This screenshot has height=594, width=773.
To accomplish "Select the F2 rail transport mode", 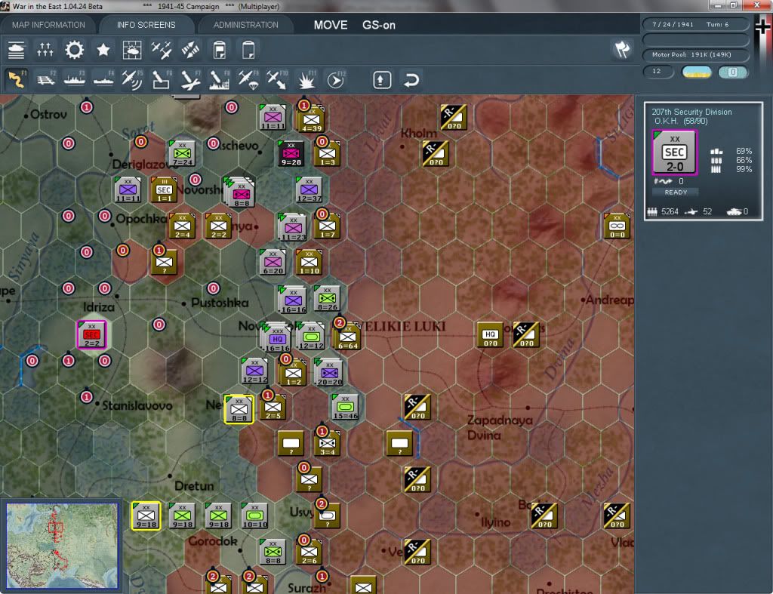I will 46,79.
